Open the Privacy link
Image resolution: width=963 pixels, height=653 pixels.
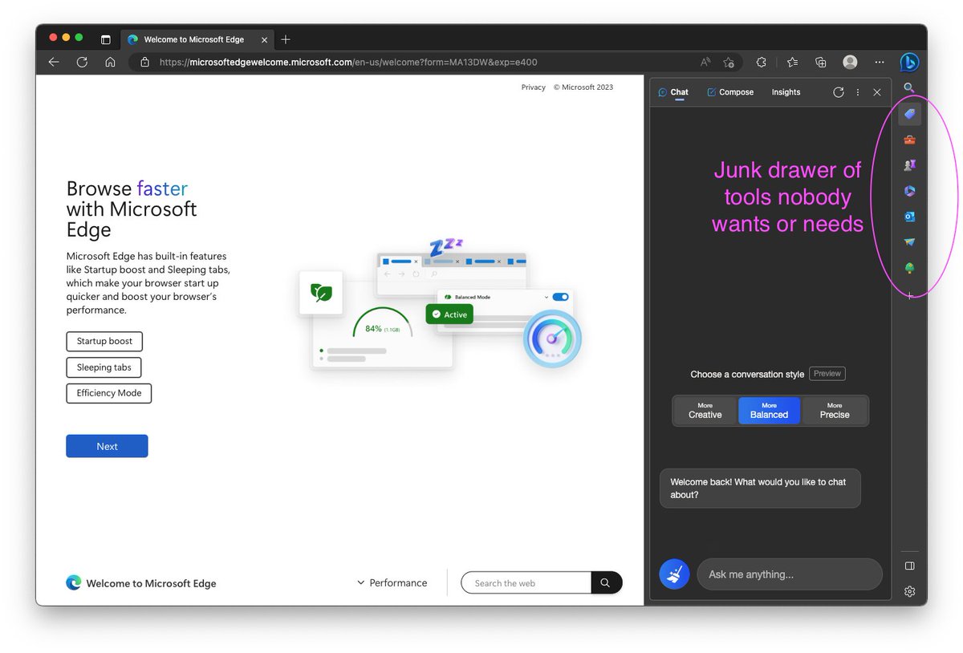pyautogui.click(x=533, y=87)
